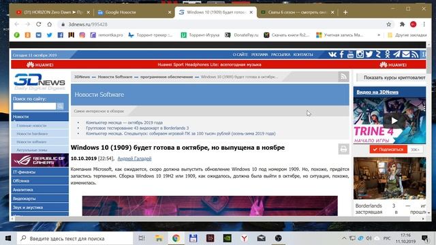Image resolution: width=436 pixels, height=245 pixels.
Task: Open the О САЙТЕ header menu
Action: pos(240,54)
